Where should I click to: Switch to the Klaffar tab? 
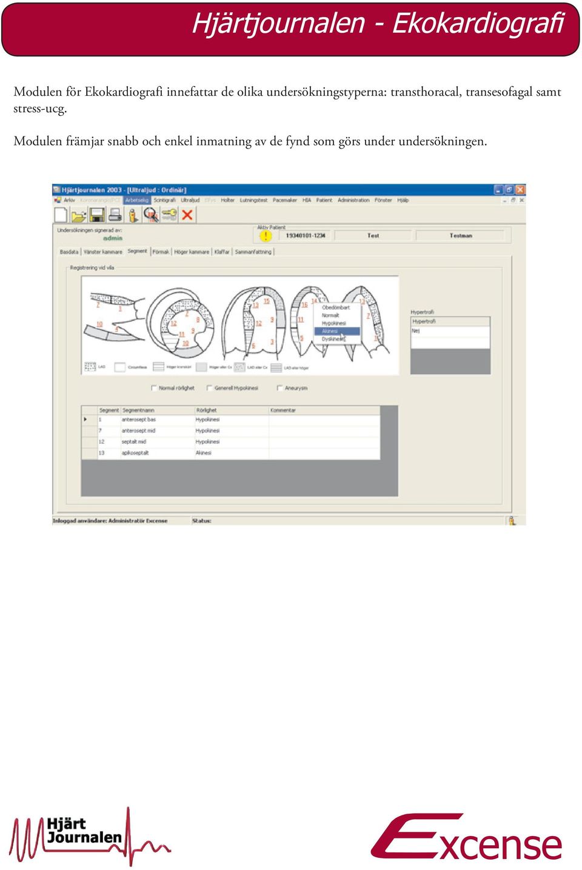click(x=222, y=252)
